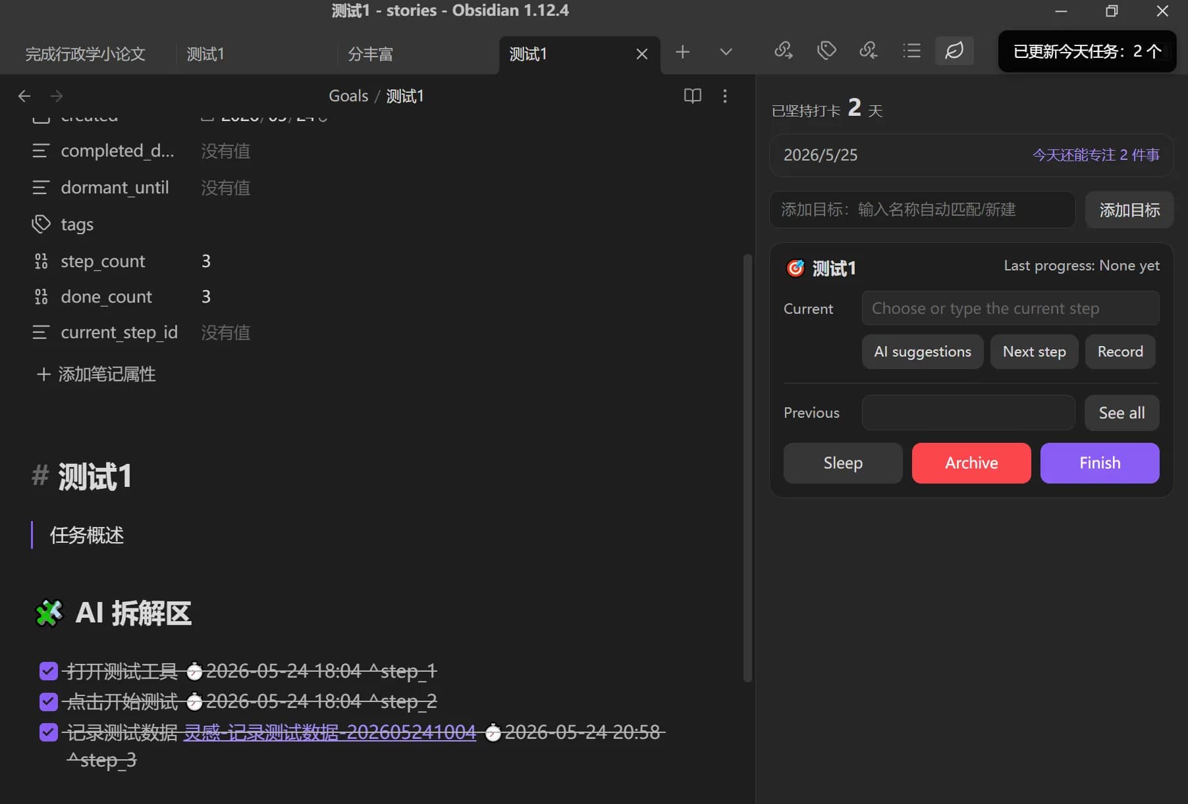Click the dormant_until property icon
This screenshot has width=1188, height=804.
[41, 188]
